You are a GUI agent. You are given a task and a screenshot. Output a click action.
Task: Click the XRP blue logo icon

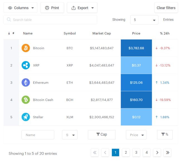click(x=26, y=65)
